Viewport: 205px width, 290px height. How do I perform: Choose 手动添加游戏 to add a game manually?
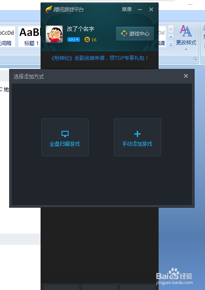[137, 137]
